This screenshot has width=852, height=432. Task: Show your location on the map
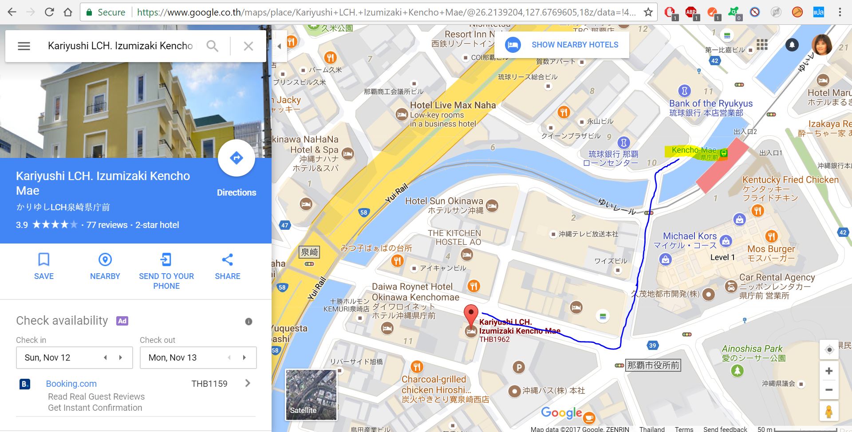click(829, 350)
